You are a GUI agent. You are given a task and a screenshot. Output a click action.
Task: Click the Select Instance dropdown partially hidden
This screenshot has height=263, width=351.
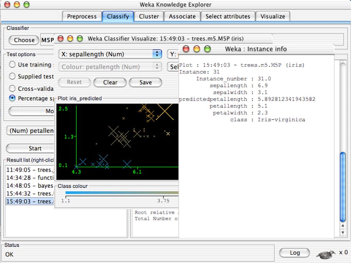tap(173, 67)
